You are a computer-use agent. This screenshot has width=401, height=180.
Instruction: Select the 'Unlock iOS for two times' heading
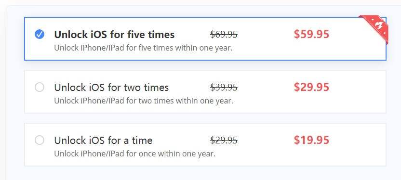click(x=111, y=88)
